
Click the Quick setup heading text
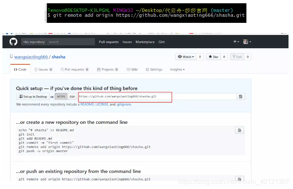[76, 88]
